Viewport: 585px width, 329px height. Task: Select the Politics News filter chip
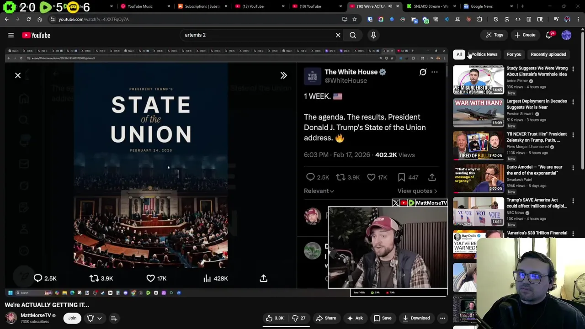[x=484, y=54]
